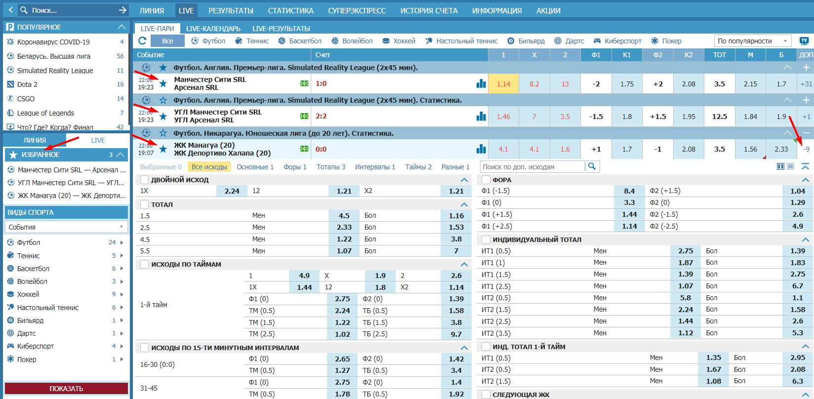Click the refresh icon next to Все

point(142,41)
